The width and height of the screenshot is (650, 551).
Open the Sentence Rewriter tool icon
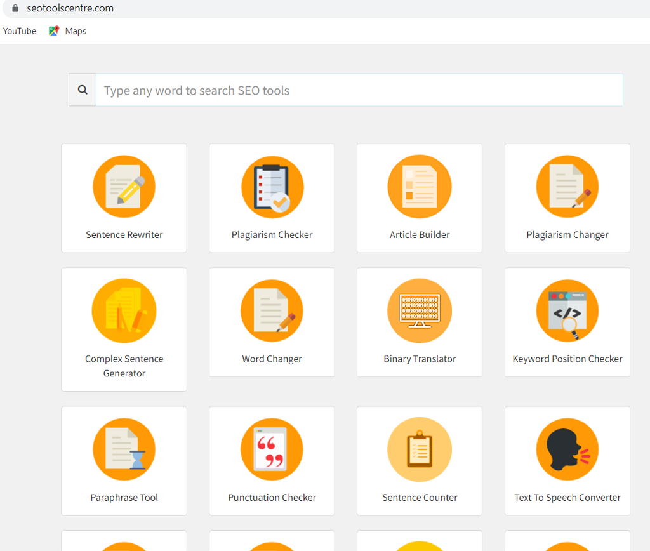[124, 186]
